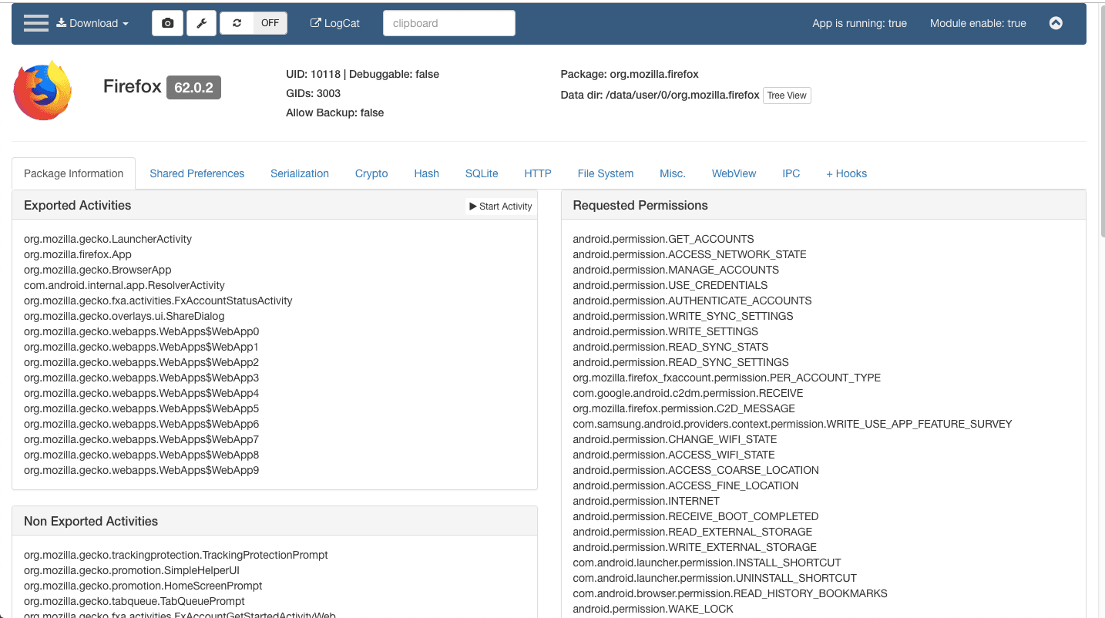Click the INSTALL_SHORTCUT permission
1105x618 pixels.
point(707,563)
